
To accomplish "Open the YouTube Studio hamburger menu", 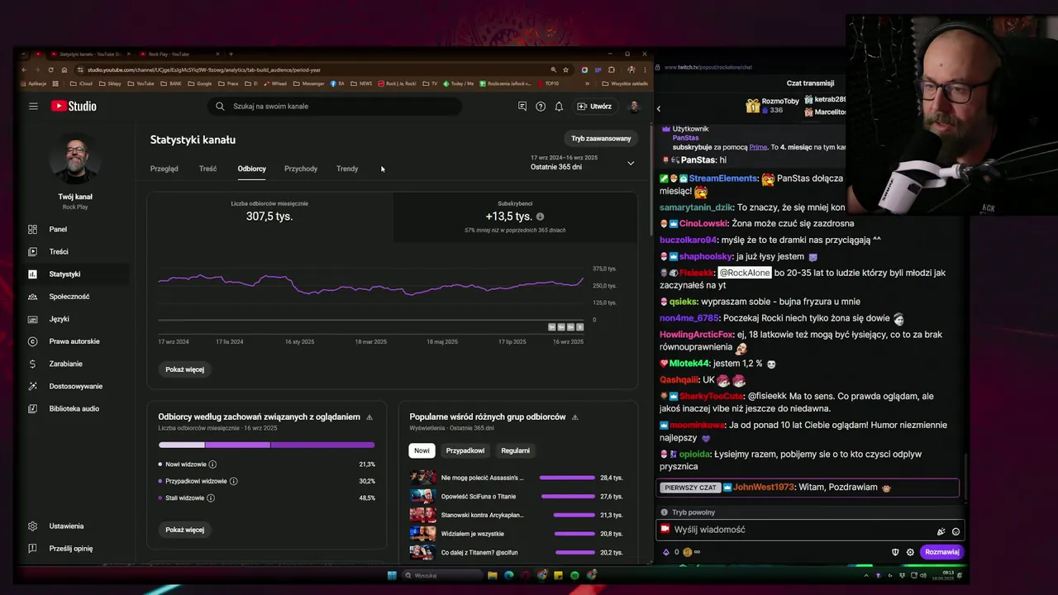I will click(x=33, y=106).
